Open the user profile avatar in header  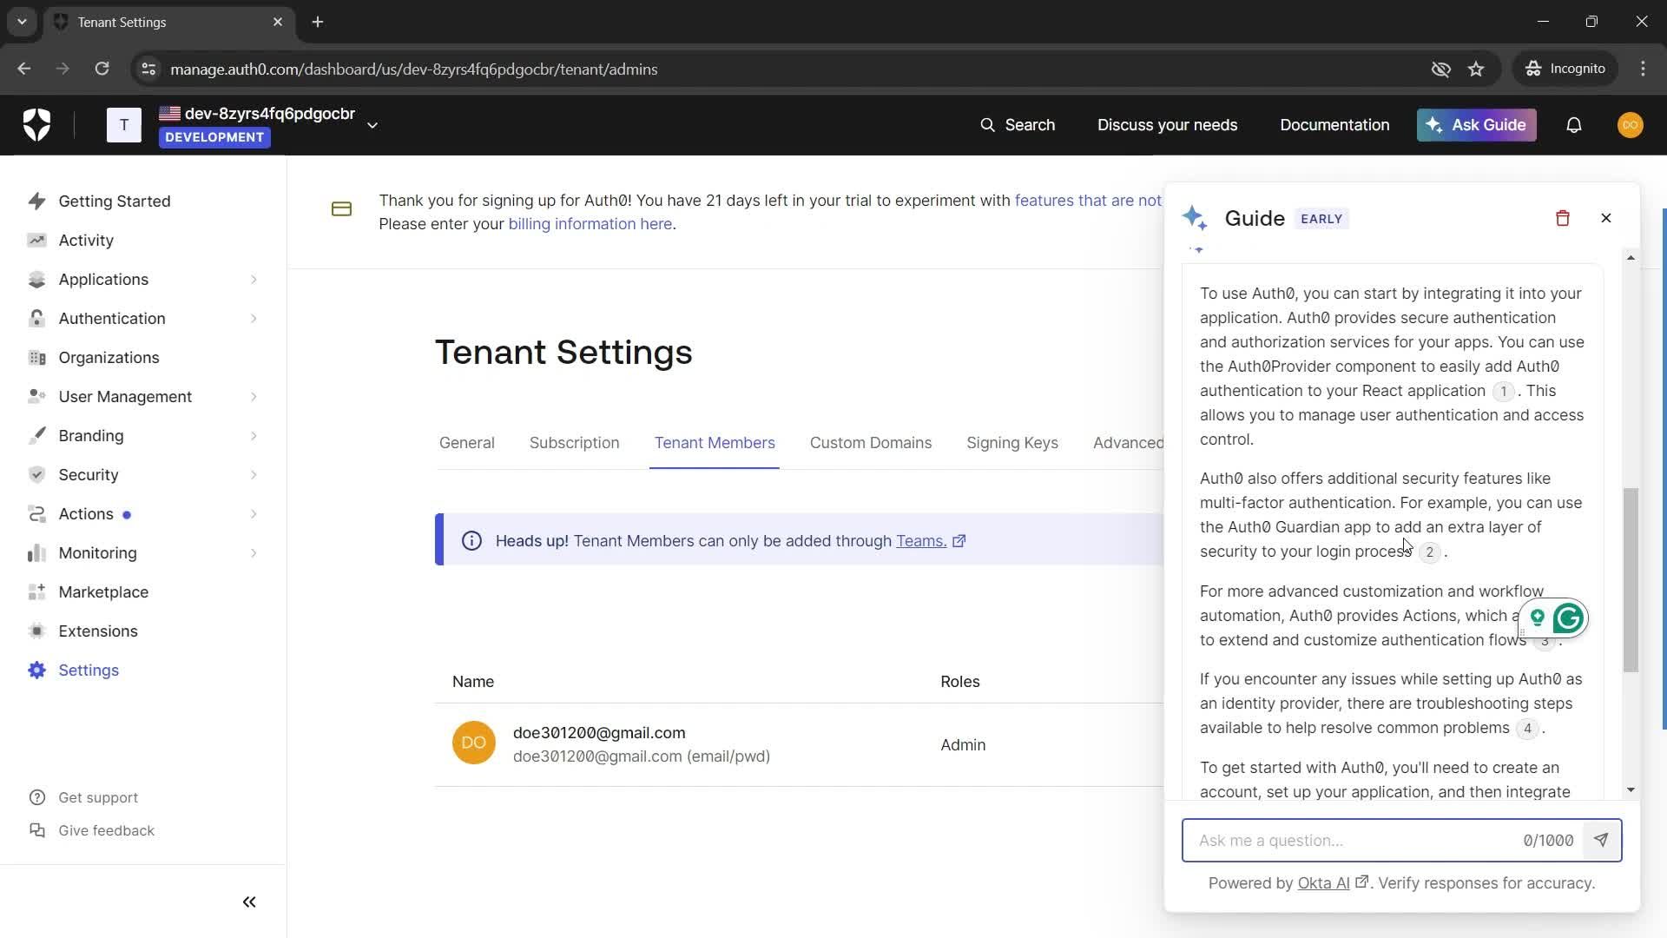[1630, 125]
